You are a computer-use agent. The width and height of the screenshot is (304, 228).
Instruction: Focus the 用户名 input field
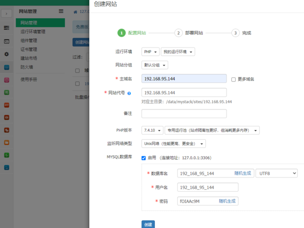coord(207,187)
